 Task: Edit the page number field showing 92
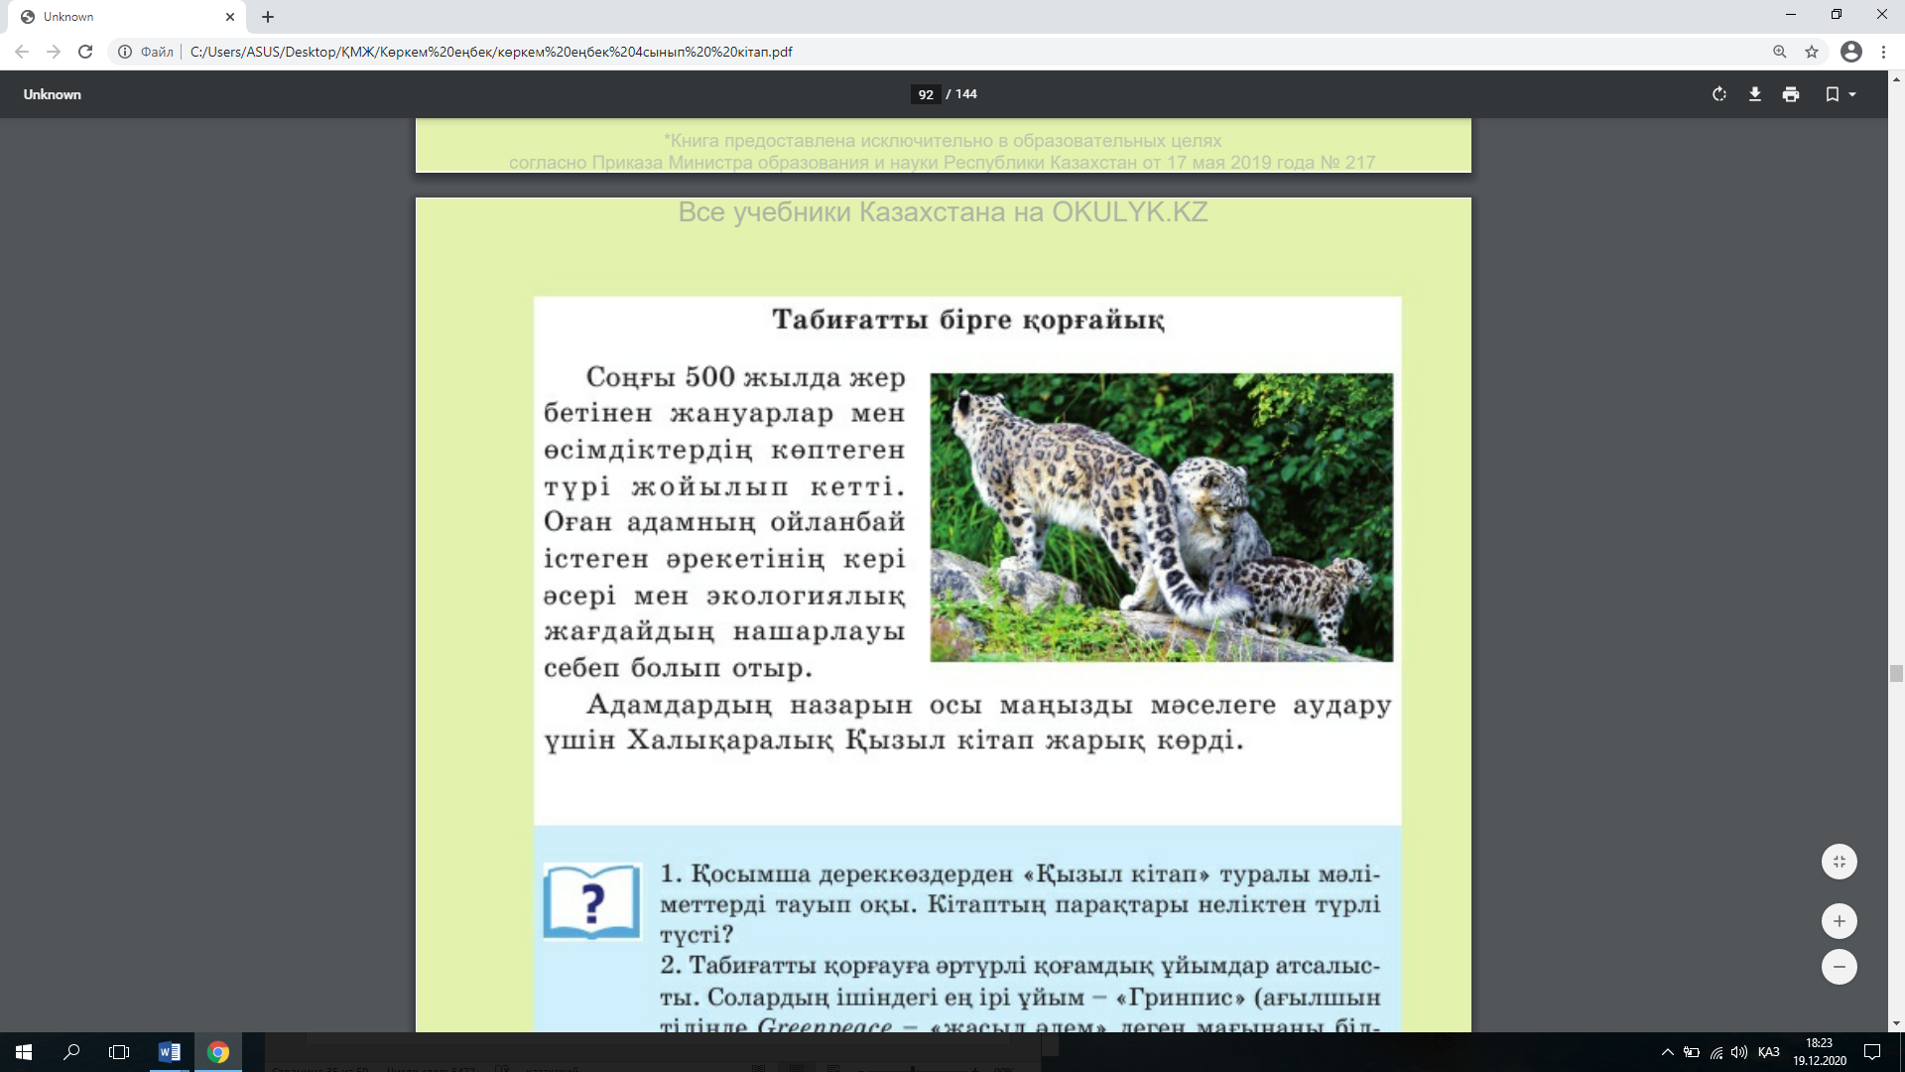click(925, 94)
